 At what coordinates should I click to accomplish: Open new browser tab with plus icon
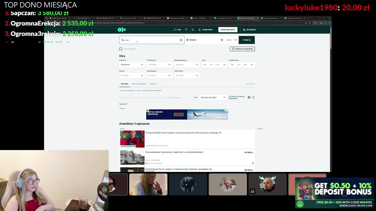(x=308, y=18)
